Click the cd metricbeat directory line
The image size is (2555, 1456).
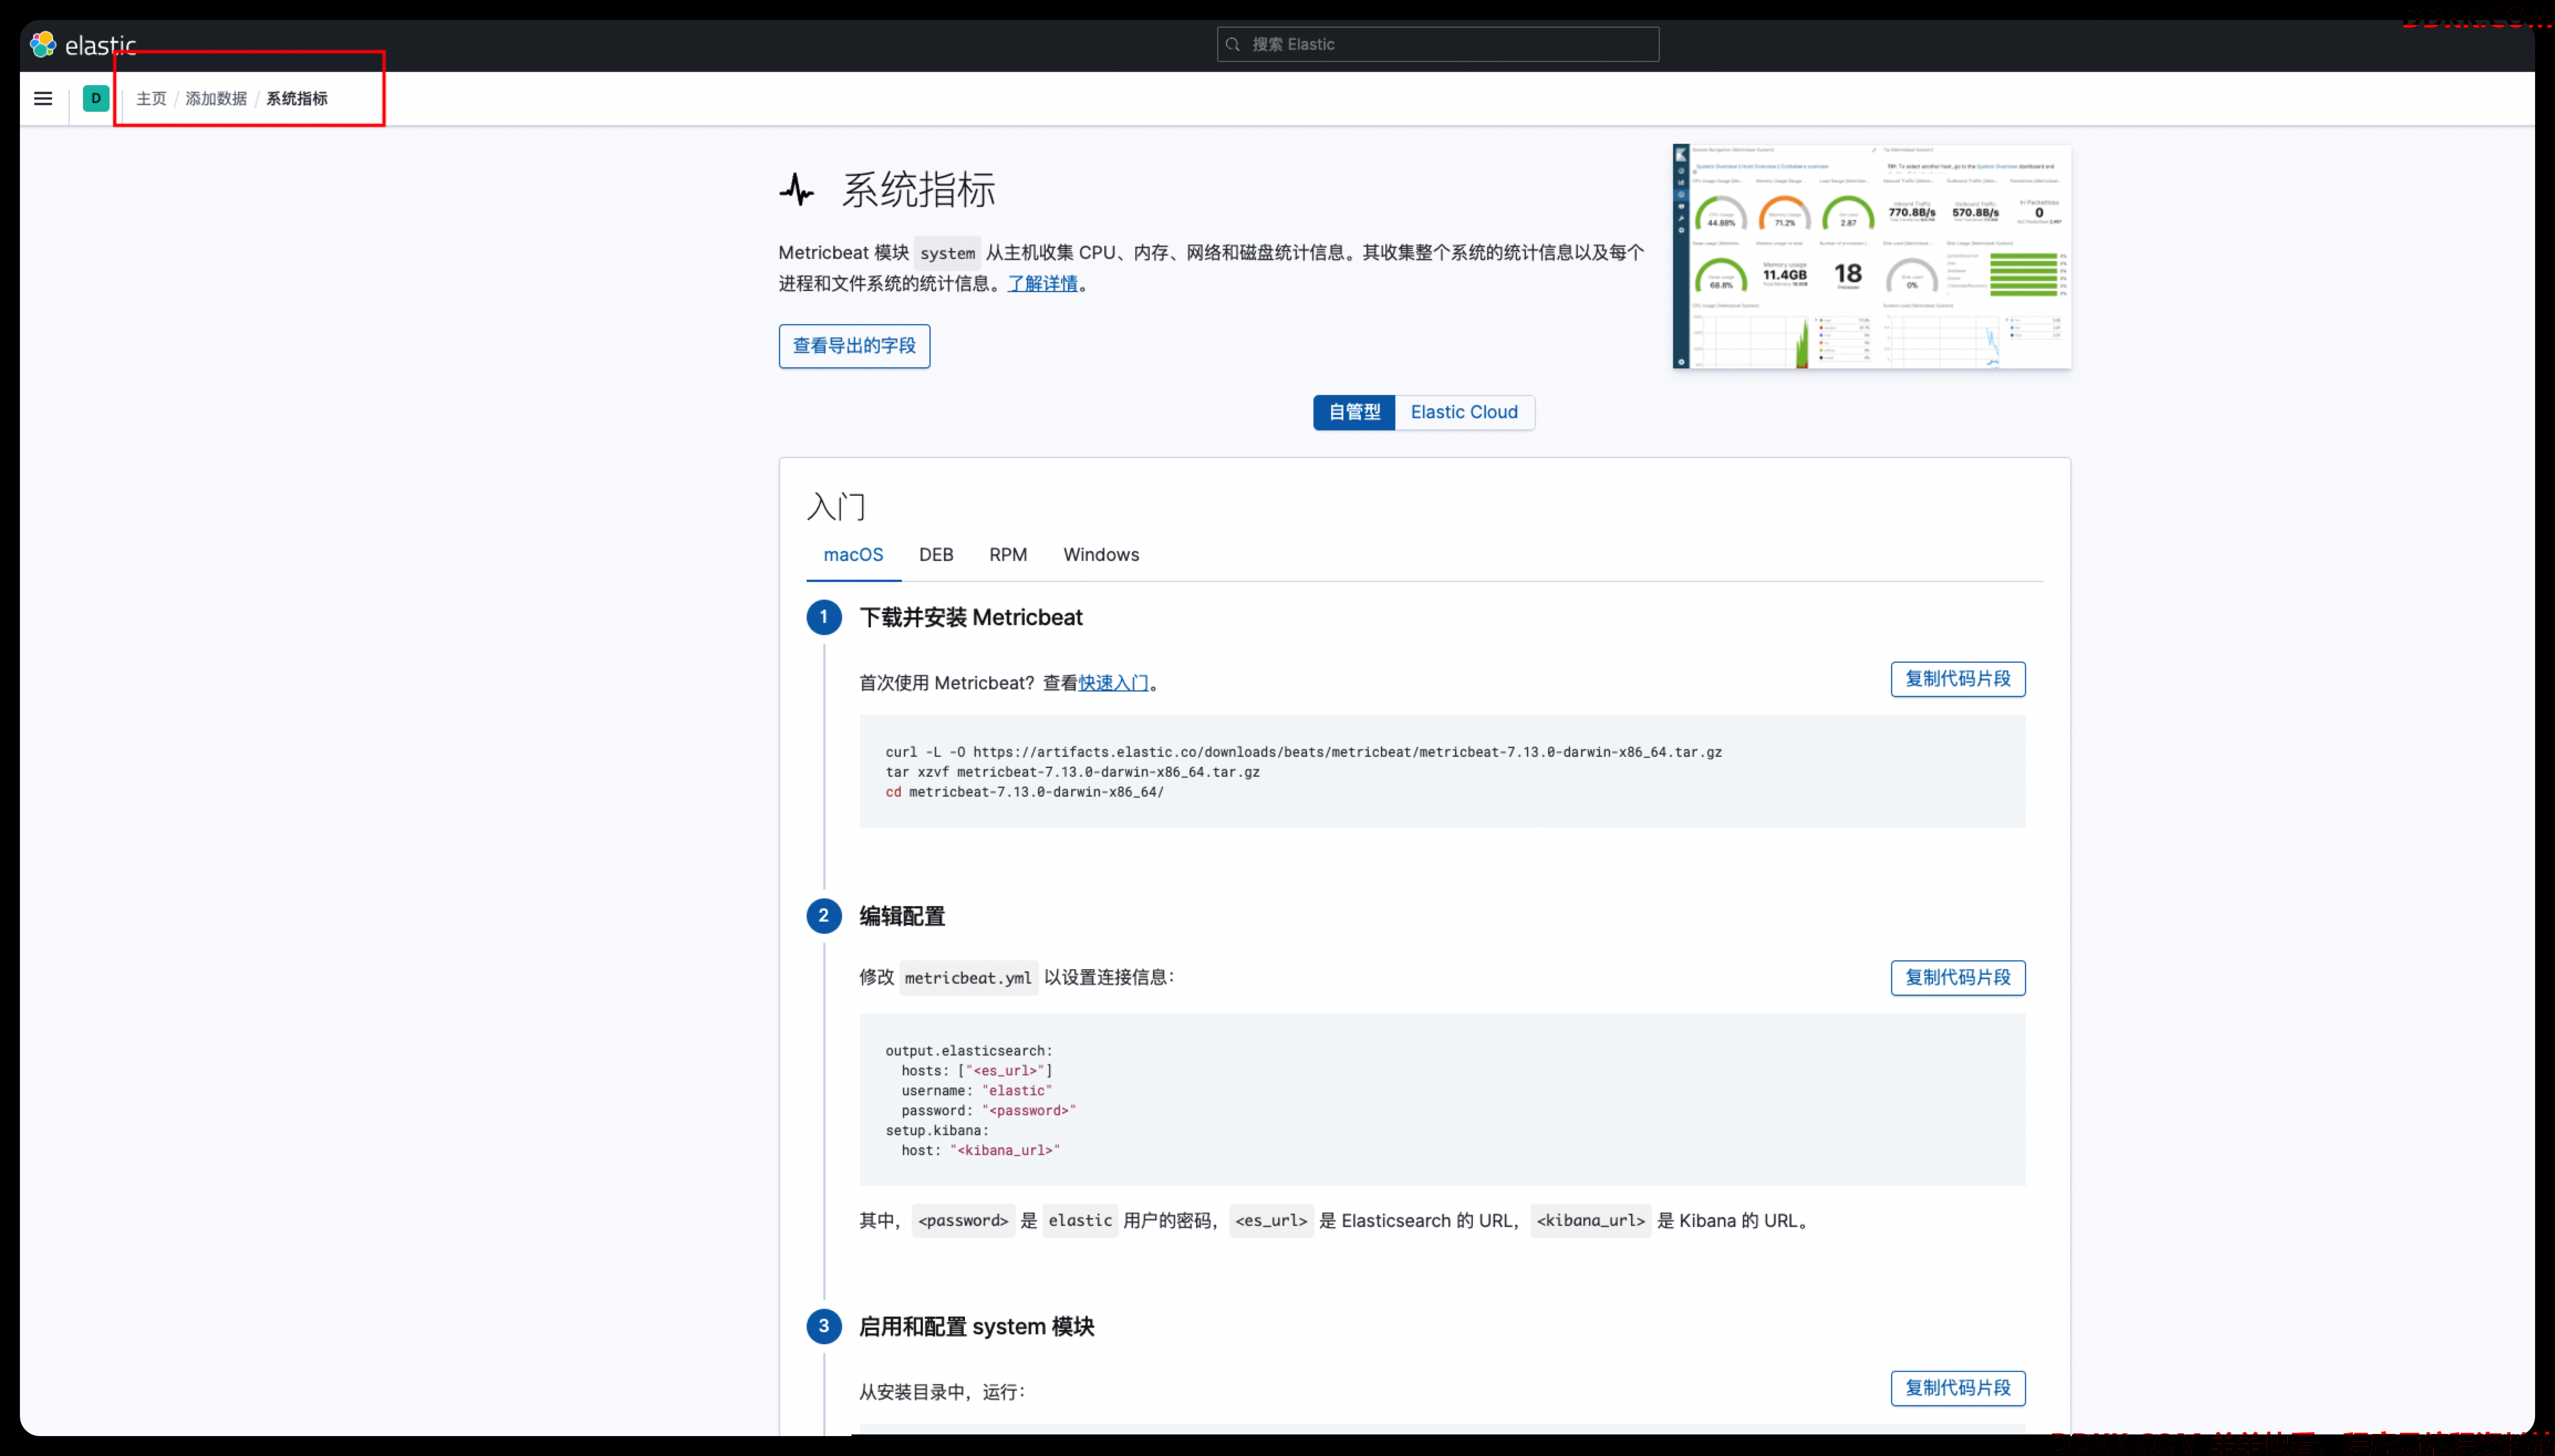pos(1024,792)
